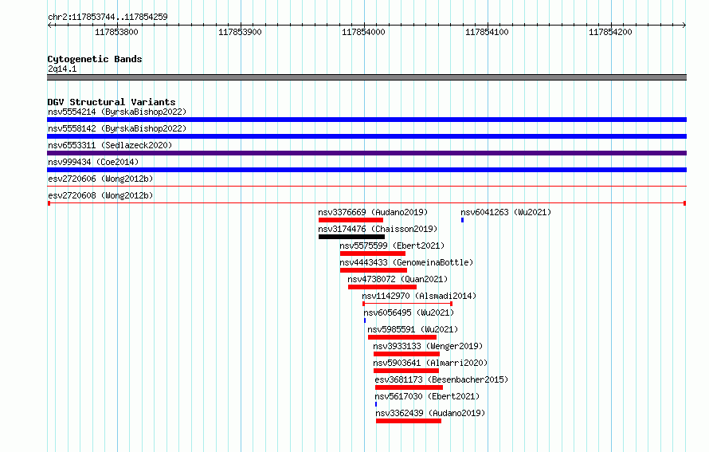Click the red bar of esv3681173
Image resolution: width=709 pixels, height=452 pixels.
click(409, 387)
